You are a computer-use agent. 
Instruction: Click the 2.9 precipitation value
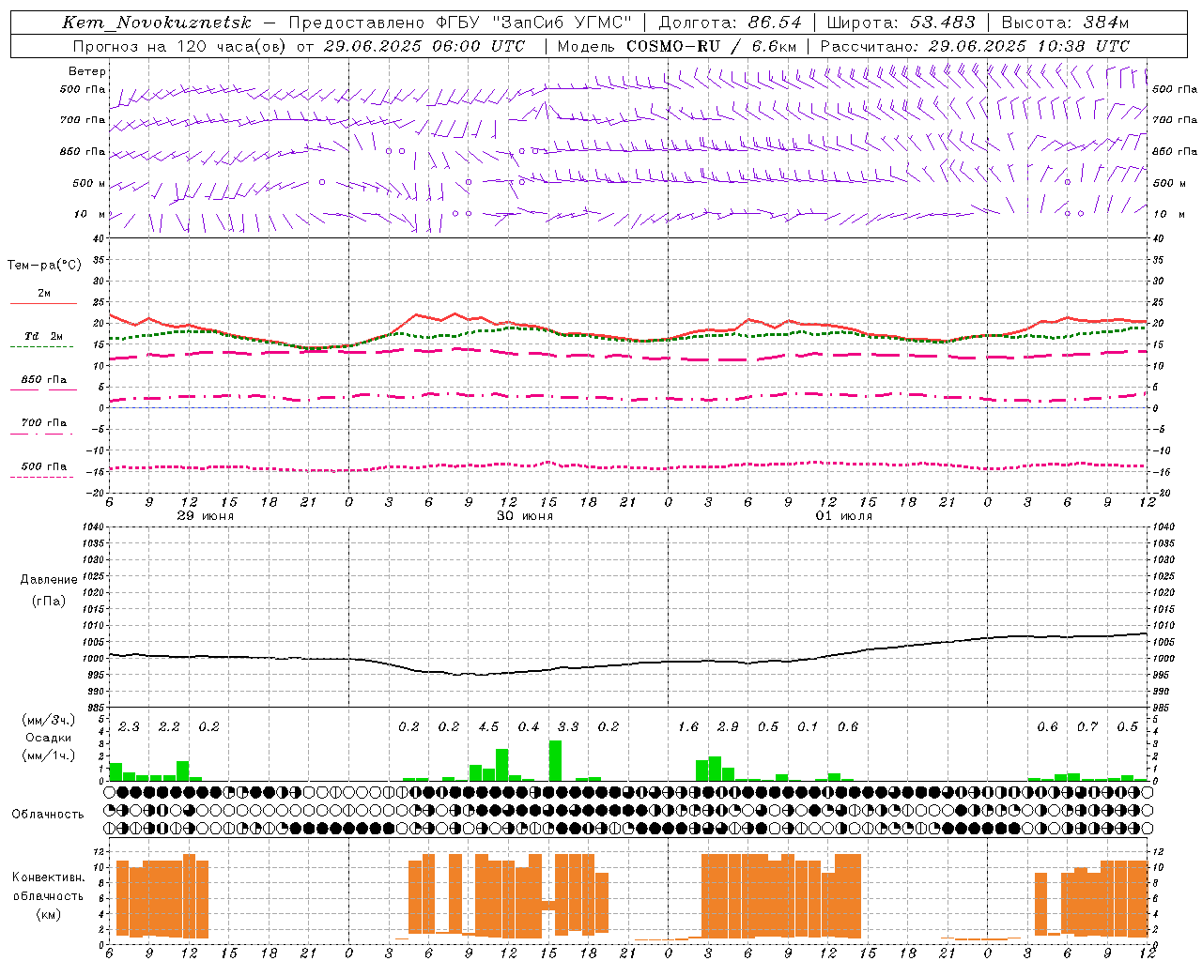coord(728,726)
